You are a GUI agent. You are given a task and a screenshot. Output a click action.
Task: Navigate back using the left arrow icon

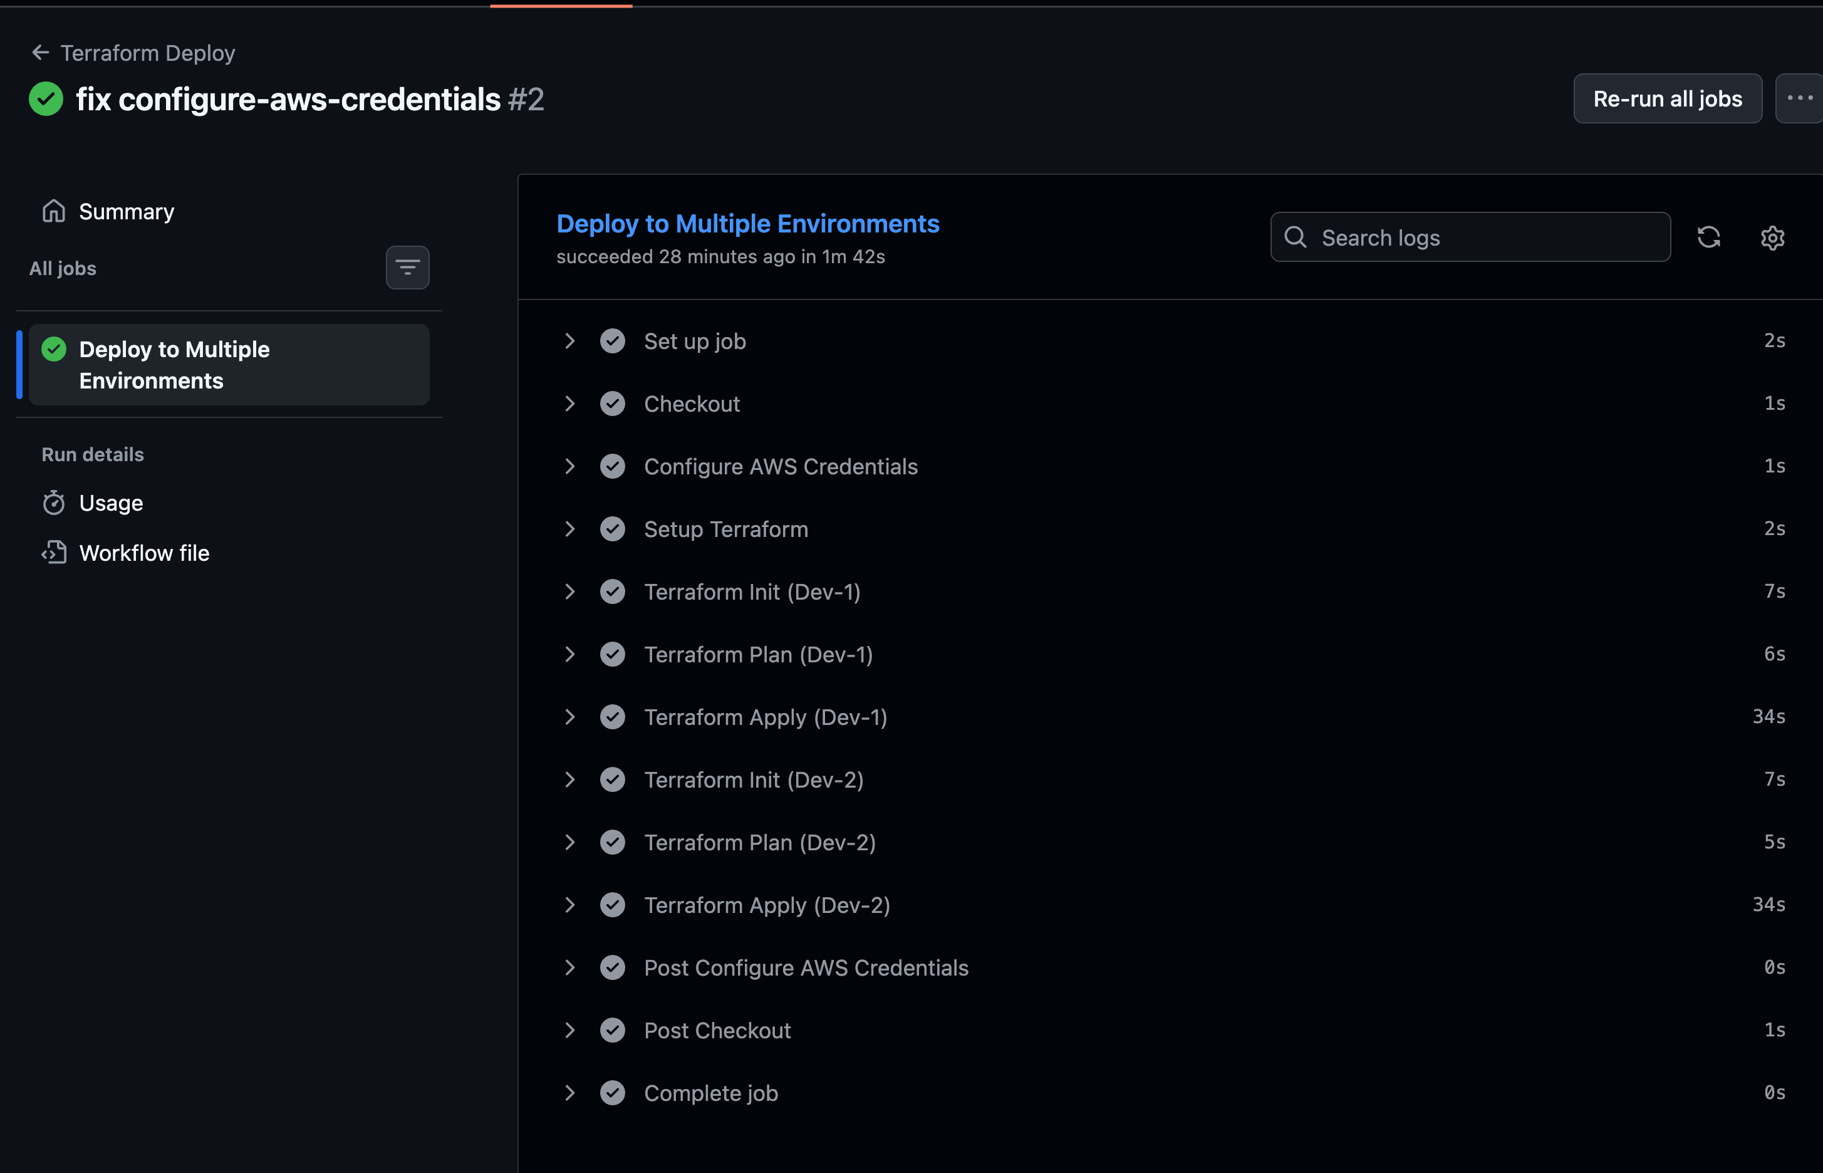40,52
